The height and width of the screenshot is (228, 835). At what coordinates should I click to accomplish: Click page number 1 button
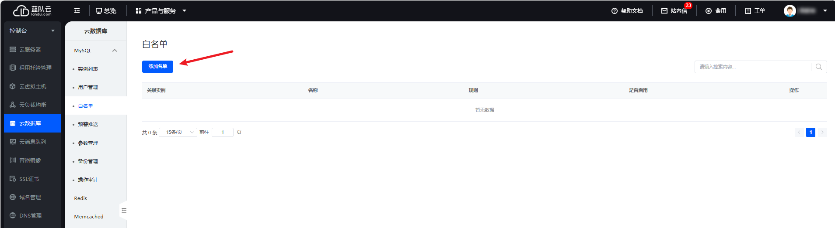click(811, 132)
